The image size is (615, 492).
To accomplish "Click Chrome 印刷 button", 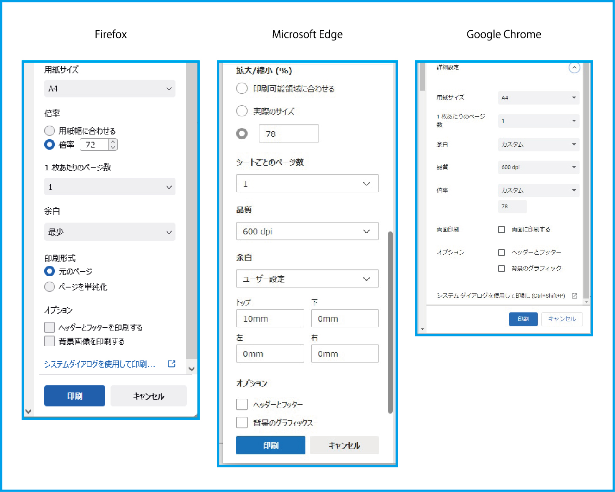I will [x=523, y=319].
